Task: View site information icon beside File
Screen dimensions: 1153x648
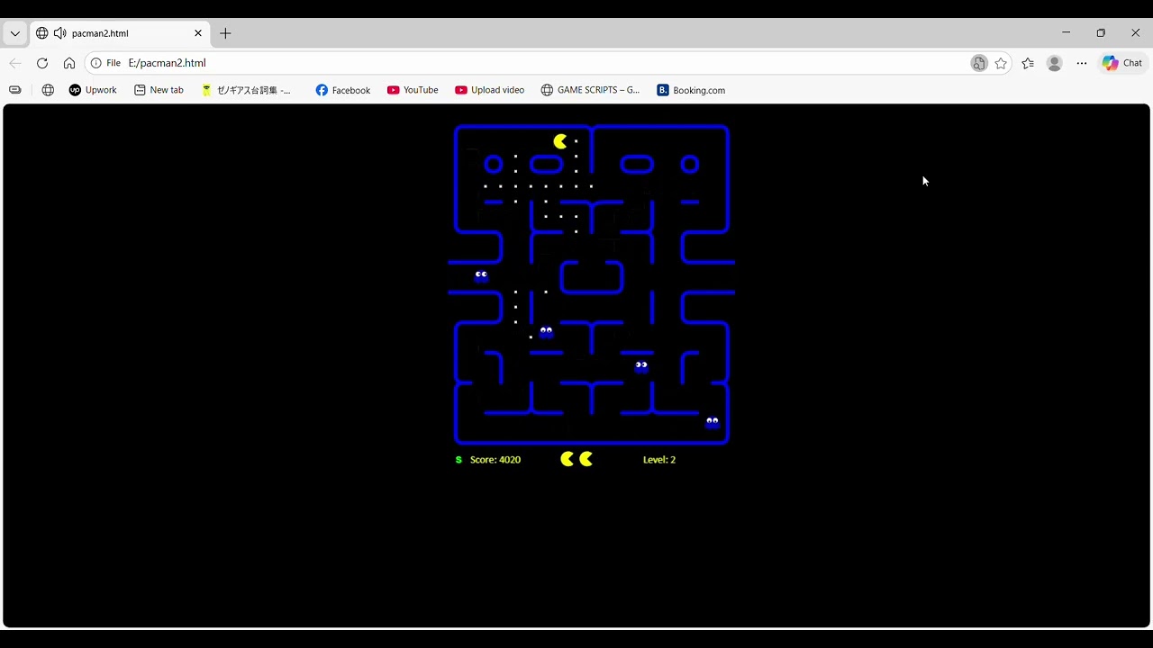Action: (96, 63)
